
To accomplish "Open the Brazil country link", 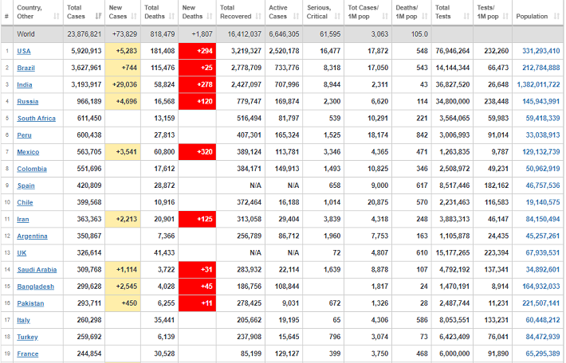I will pos(26,68).
